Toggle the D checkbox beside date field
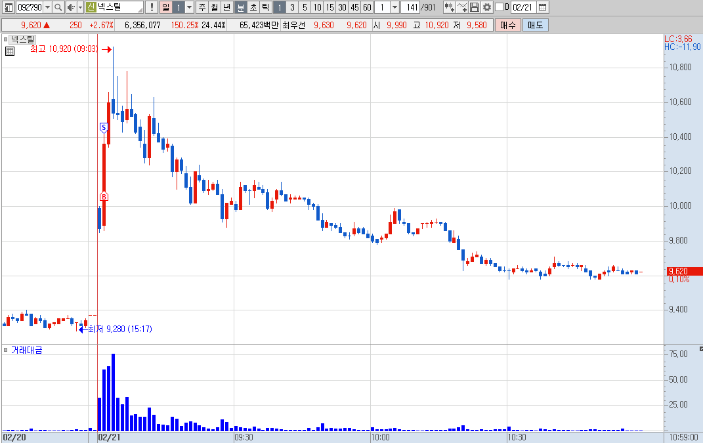Image resolution: width=703 pixels, height=443 pixels. (499, 7)
